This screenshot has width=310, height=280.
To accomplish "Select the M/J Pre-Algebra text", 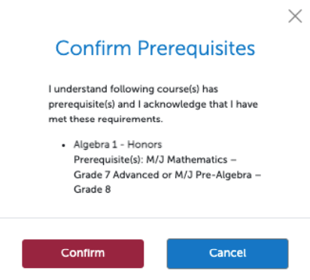I will pyautogui.click(x=213, y=175).
